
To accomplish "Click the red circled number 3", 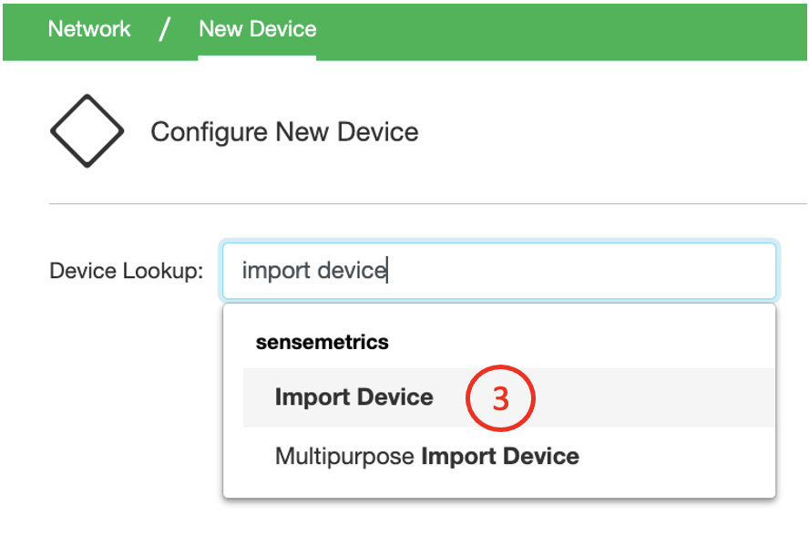I will 500,398.
